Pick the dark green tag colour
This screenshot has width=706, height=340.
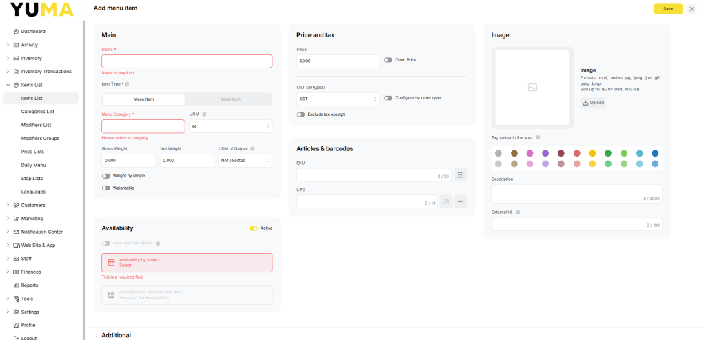click(608, 154)
